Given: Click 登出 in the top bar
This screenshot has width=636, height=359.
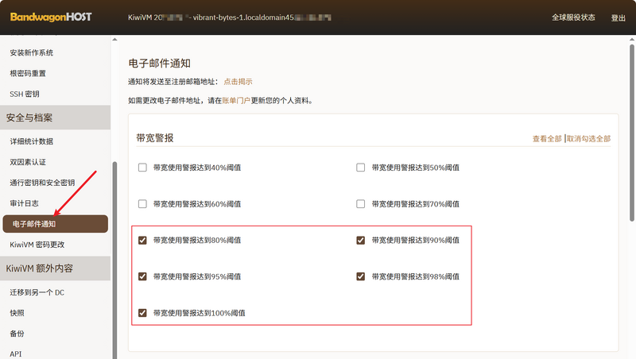Looking at the screenshot, I should (618, 17).
